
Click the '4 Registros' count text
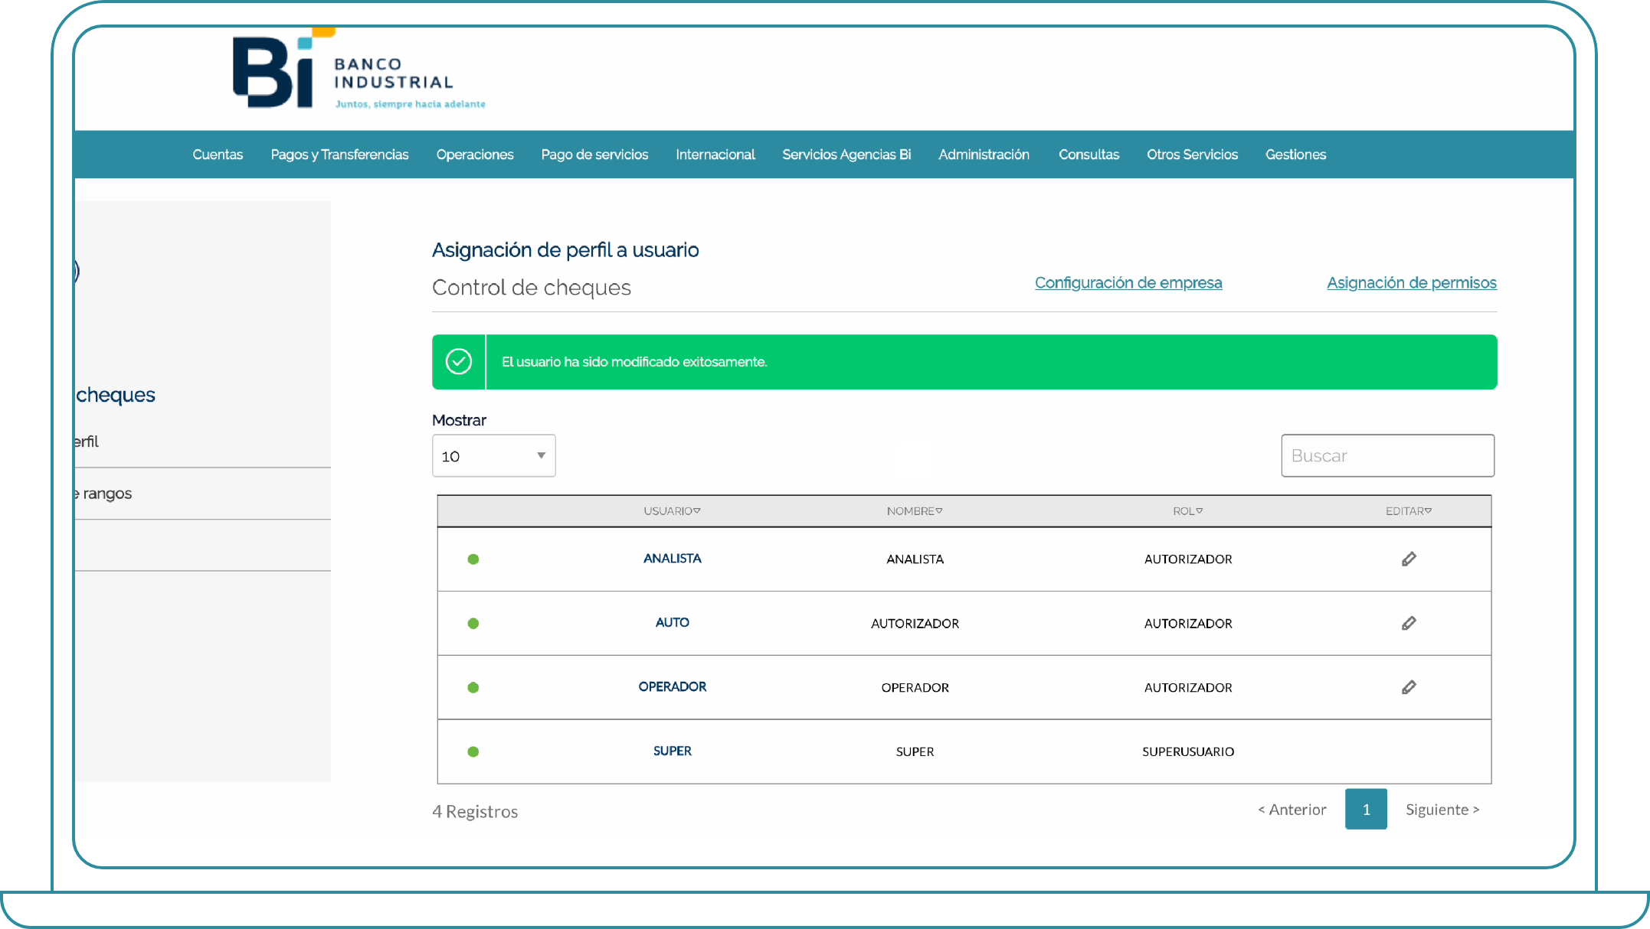(x=475, y=812)
